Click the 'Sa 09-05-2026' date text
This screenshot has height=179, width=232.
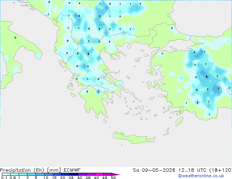(x=154, y=170)
